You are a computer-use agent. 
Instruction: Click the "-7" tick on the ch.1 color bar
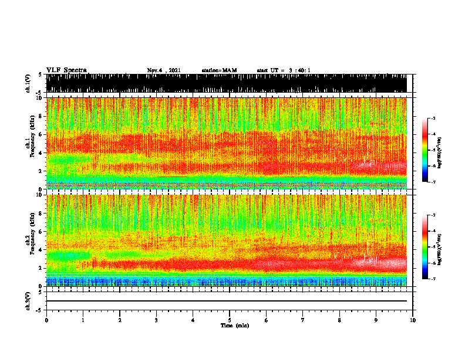click(x=433, y=182)
